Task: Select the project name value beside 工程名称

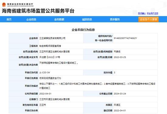Action: pyautogui.click(x=50, y=46)
